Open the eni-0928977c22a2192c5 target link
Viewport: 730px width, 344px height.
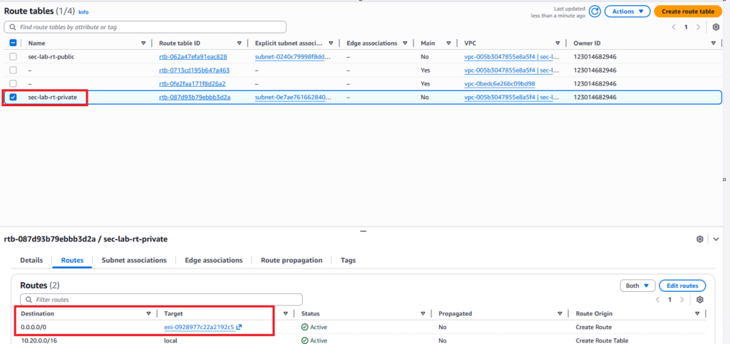tap(199, 327)
